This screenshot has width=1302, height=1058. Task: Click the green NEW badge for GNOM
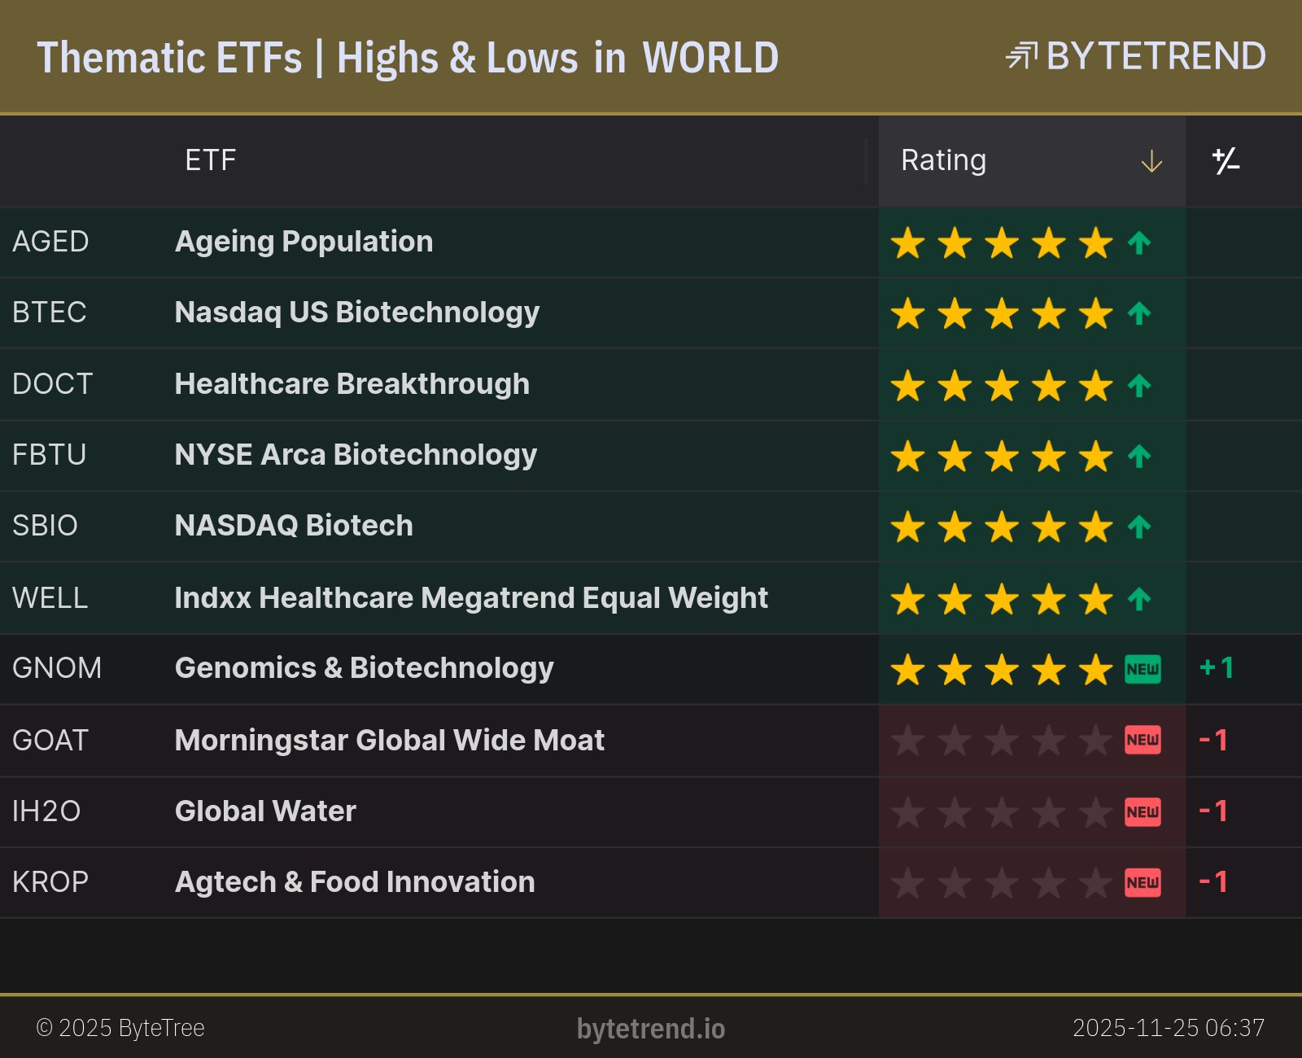tap(1143, 669)
